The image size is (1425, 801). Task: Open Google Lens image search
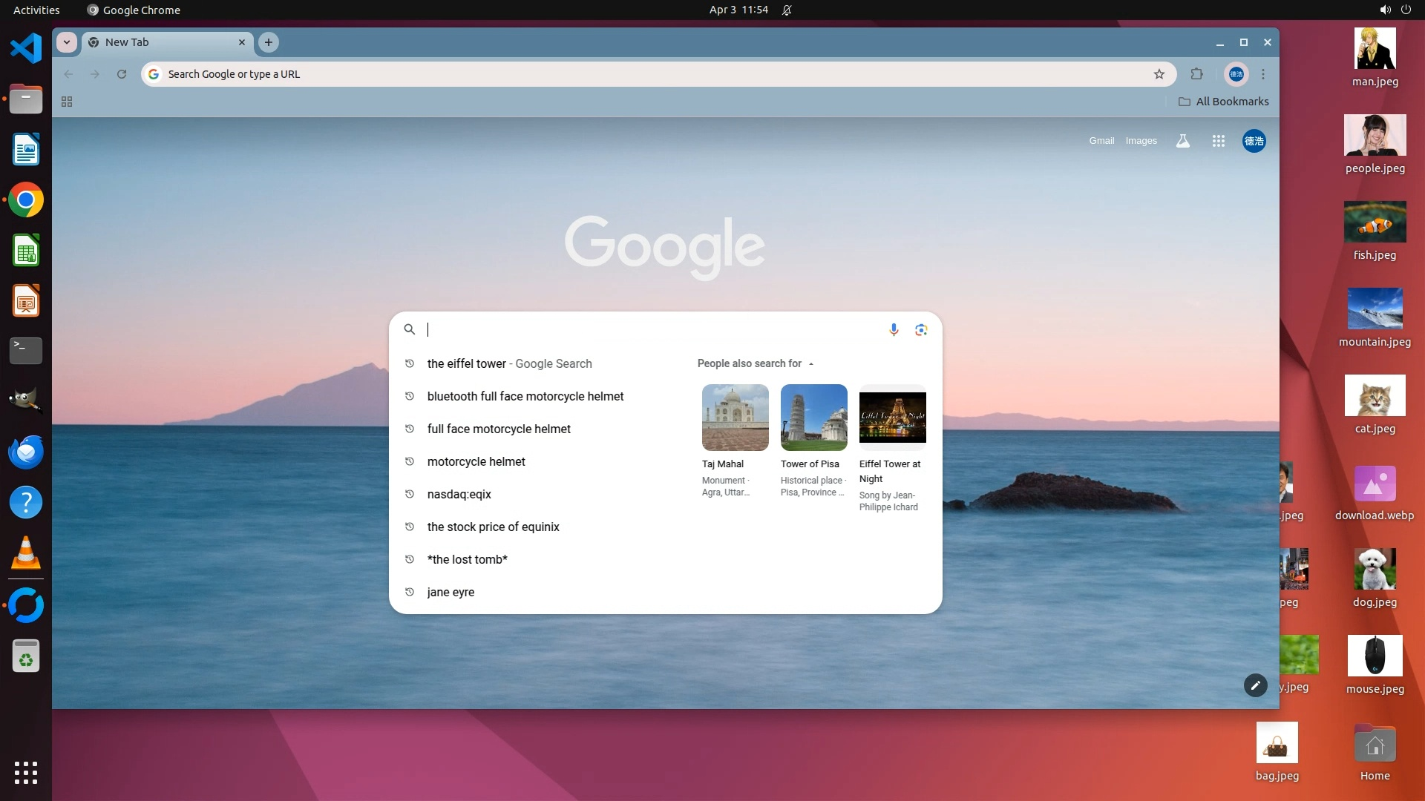click(921, 329)
